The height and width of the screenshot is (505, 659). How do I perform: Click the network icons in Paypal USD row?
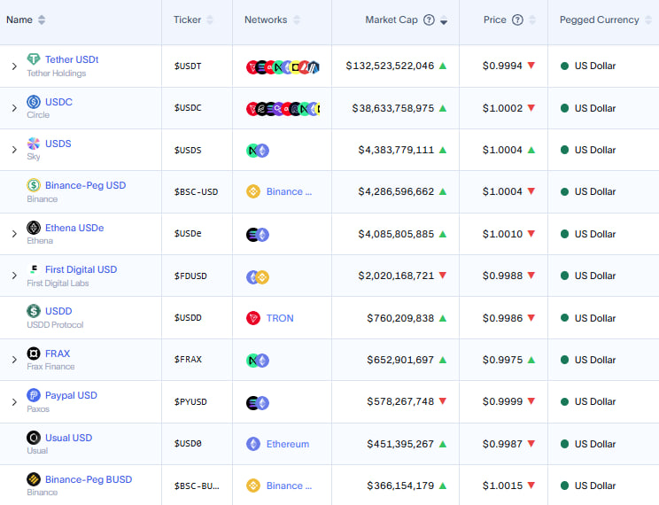258,403
